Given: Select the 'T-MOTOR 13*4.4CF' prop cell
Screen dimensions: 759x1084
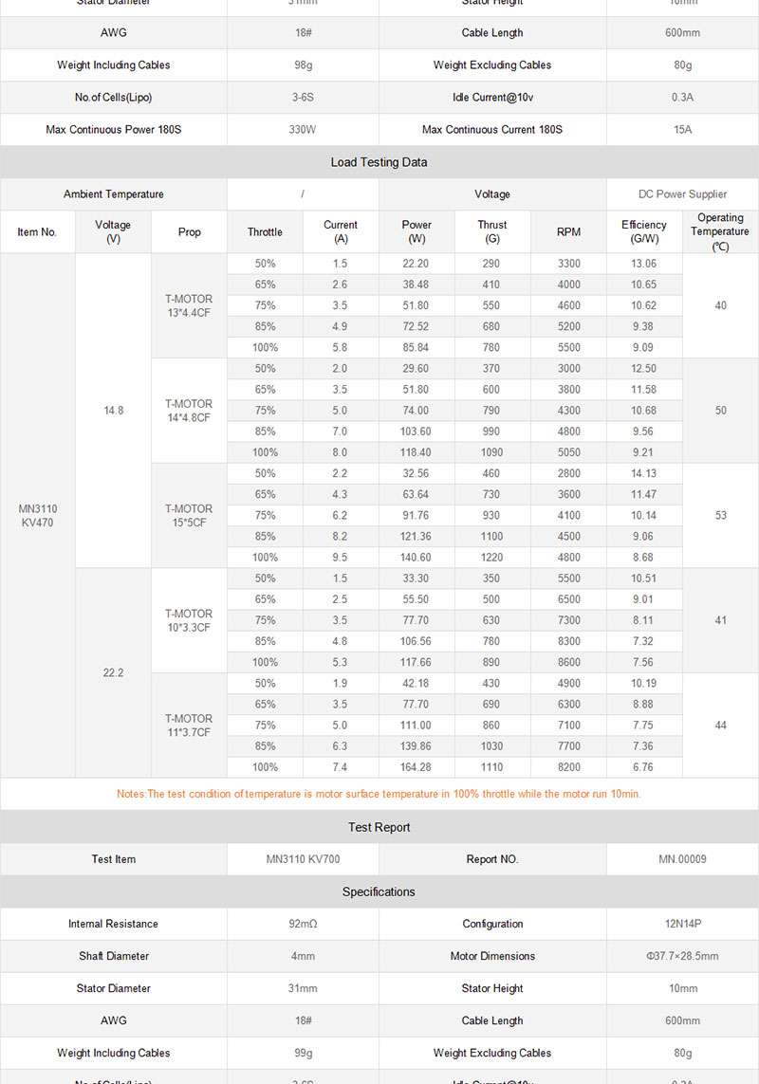Looking at the screenshot, I should pos(189,305).
